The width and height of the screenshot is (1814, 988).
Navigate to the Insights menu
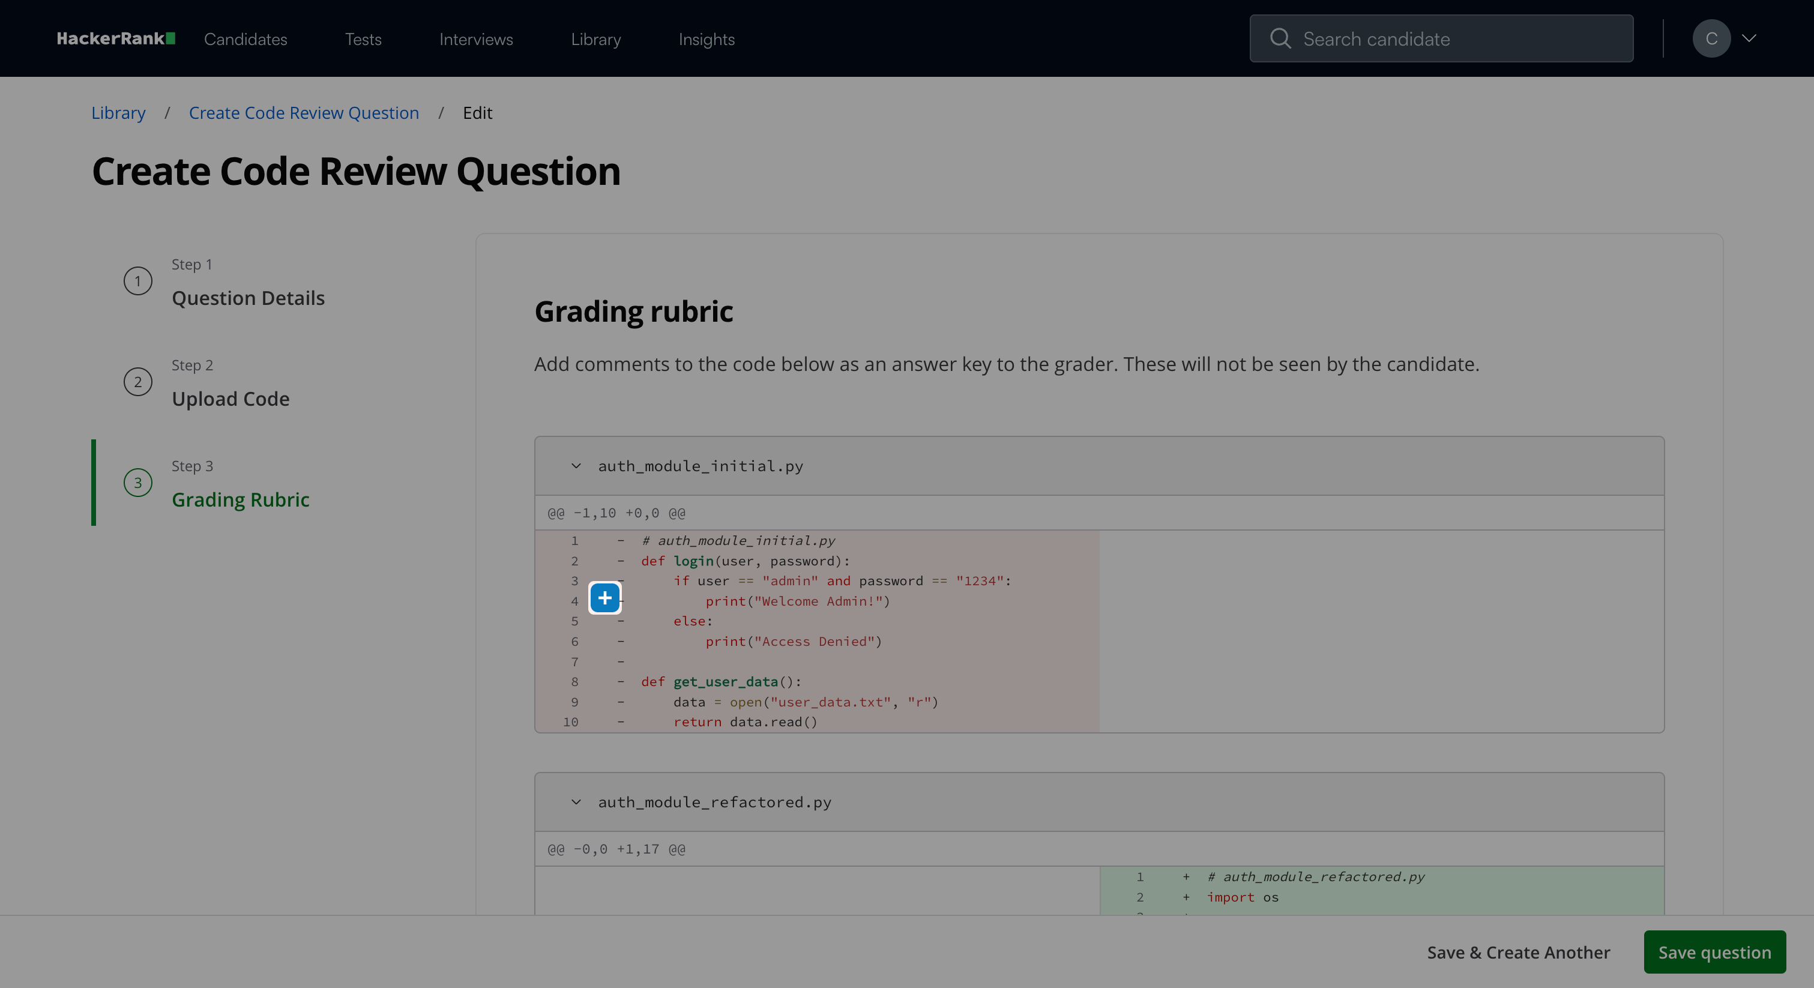707,40
